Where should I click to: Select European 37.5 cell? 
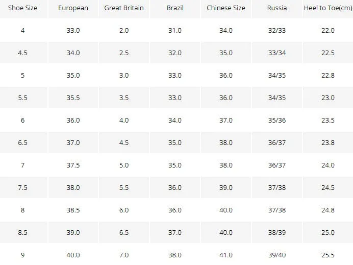pos(73,165)
